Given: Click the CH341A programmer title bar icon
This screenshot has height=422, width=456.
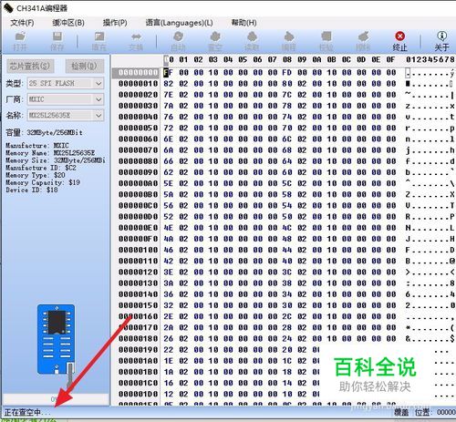Looking at the screenshot, I should 8,7.
